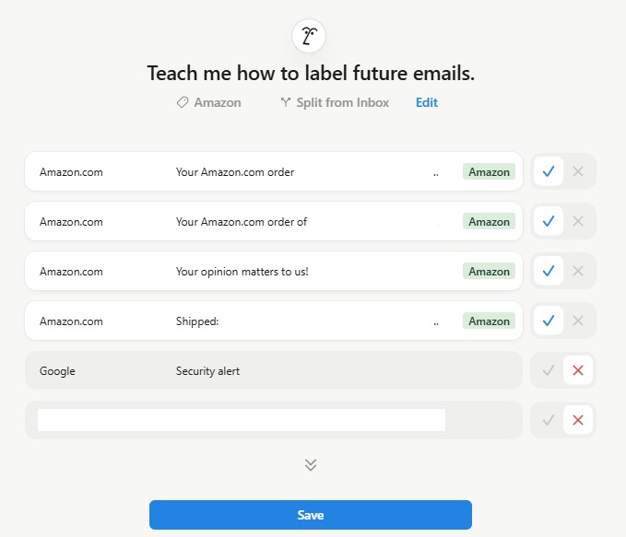The image size is (626, 537).
Task: Open the 'Shipped:' email row
Action: click(x=274, y=321)
